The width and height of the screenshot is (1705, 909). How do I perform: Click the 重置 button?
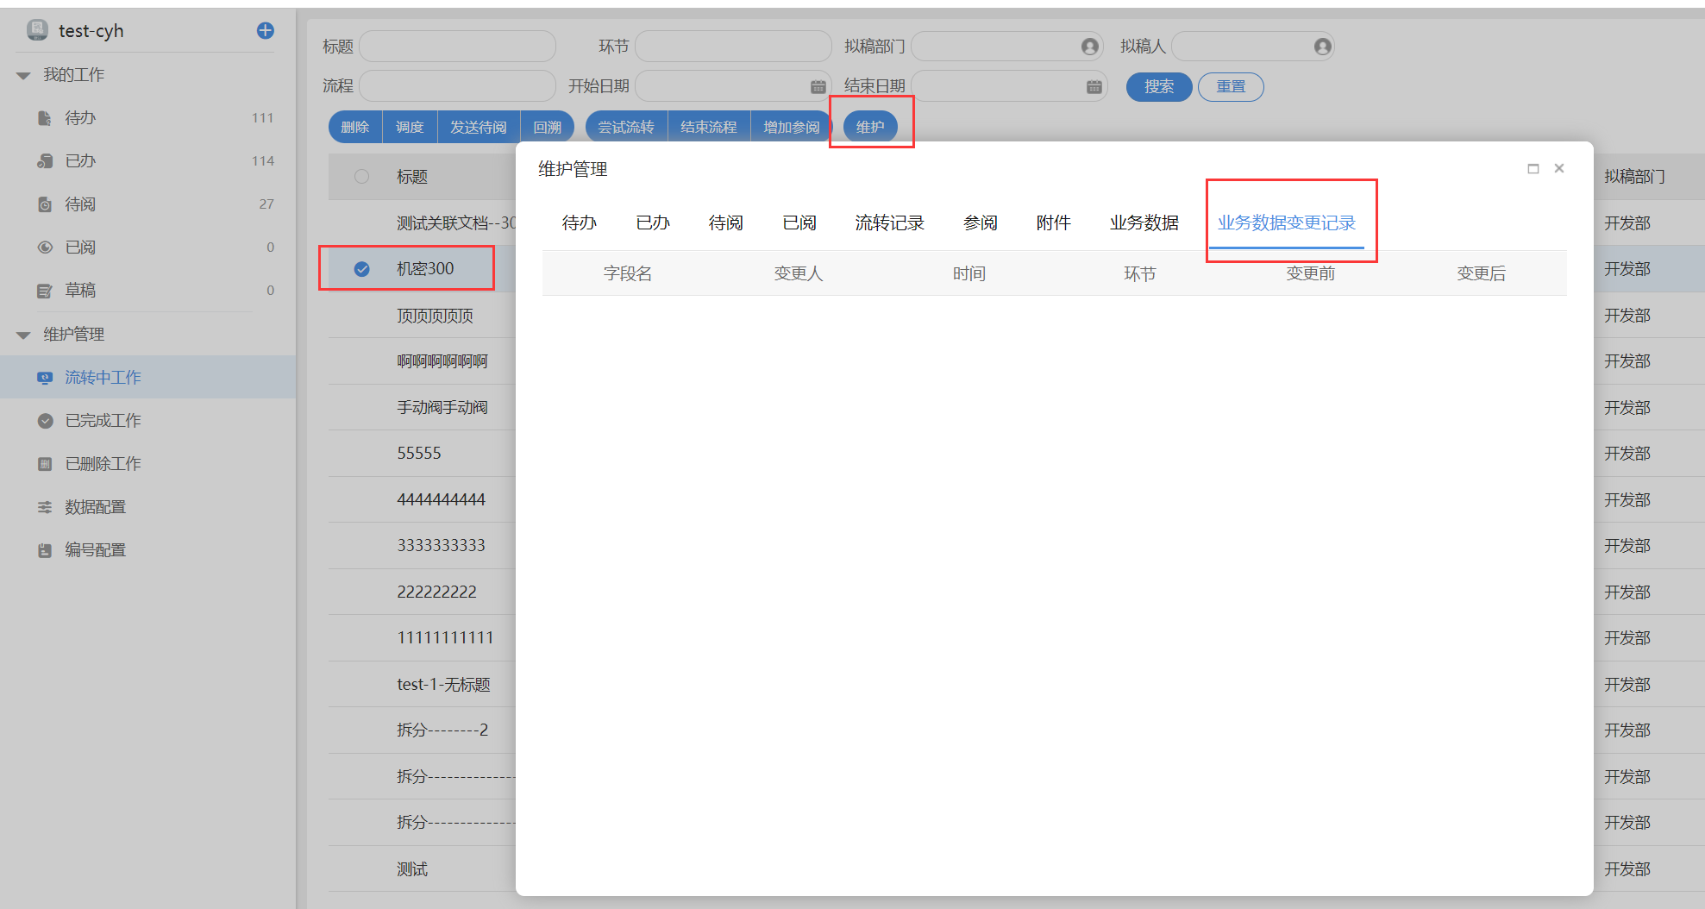point(1231,87)
